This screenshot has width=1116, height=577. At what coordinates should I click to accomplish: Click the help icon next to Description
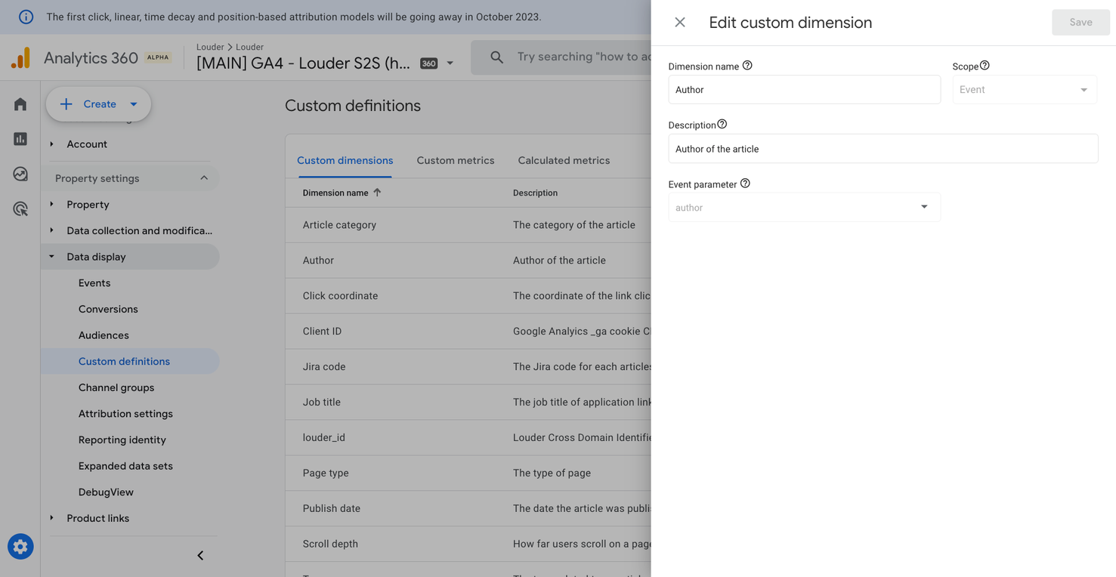click(722, 125)
